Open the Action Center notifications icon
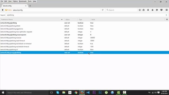Image resolution: width=169 pixels, height=95 pixels. (158, 93)
